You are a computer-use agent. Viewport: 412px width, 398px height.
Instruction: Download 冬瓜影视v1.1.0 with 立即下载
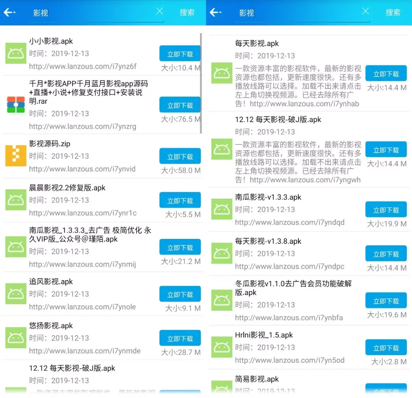(386, 300)
